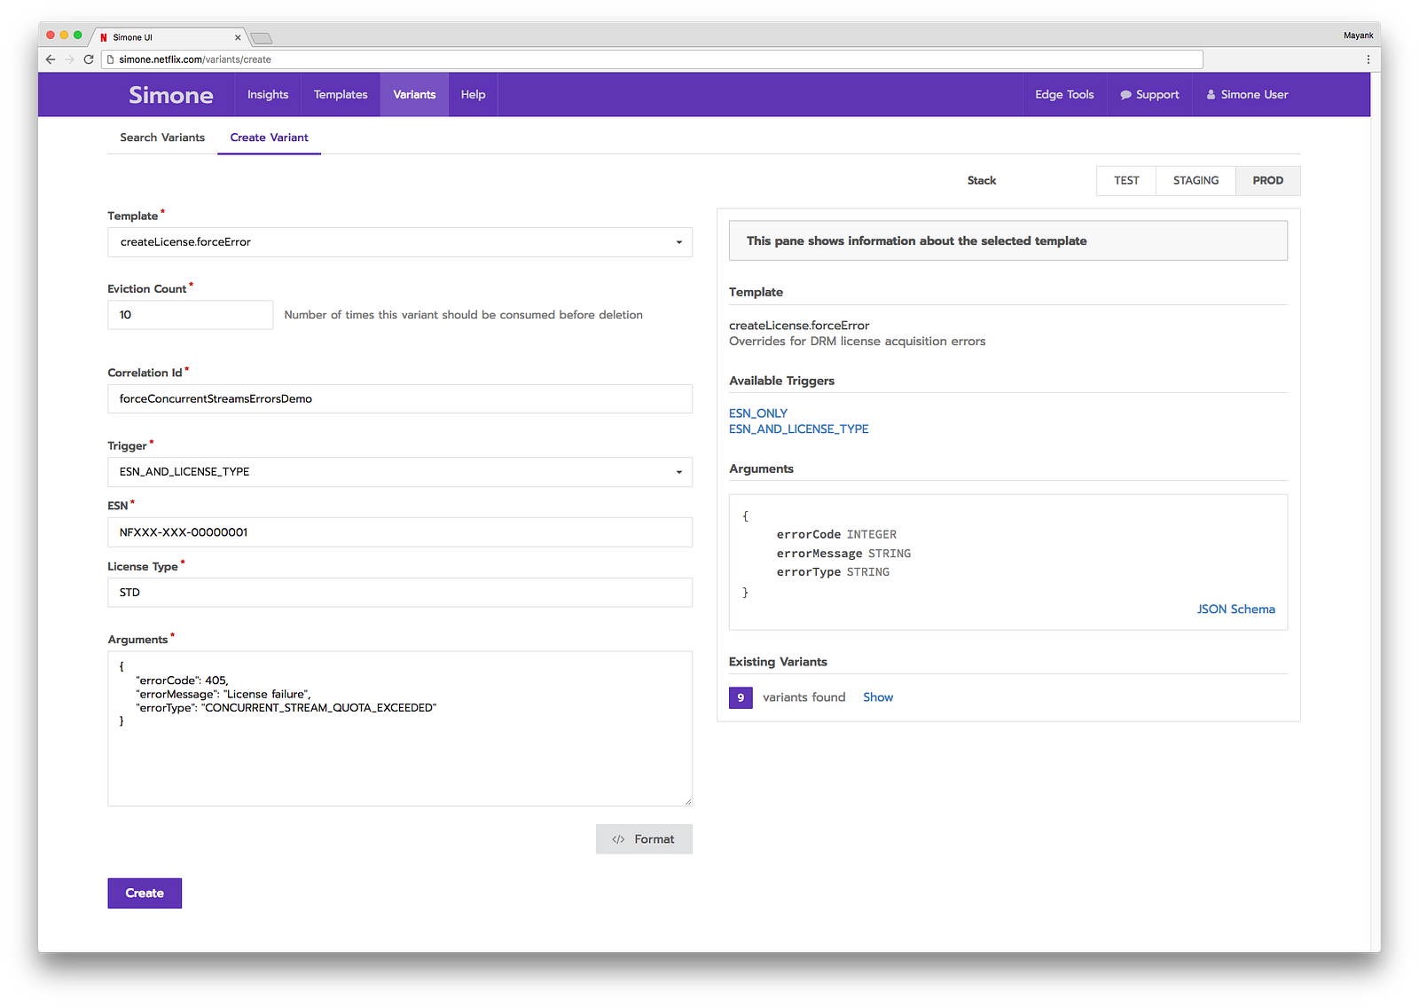Click the ESN_AND_LICENSE_TYPE trigger link
The height and width of the screenshot is (1007, 1419).
tap(798, 429)
